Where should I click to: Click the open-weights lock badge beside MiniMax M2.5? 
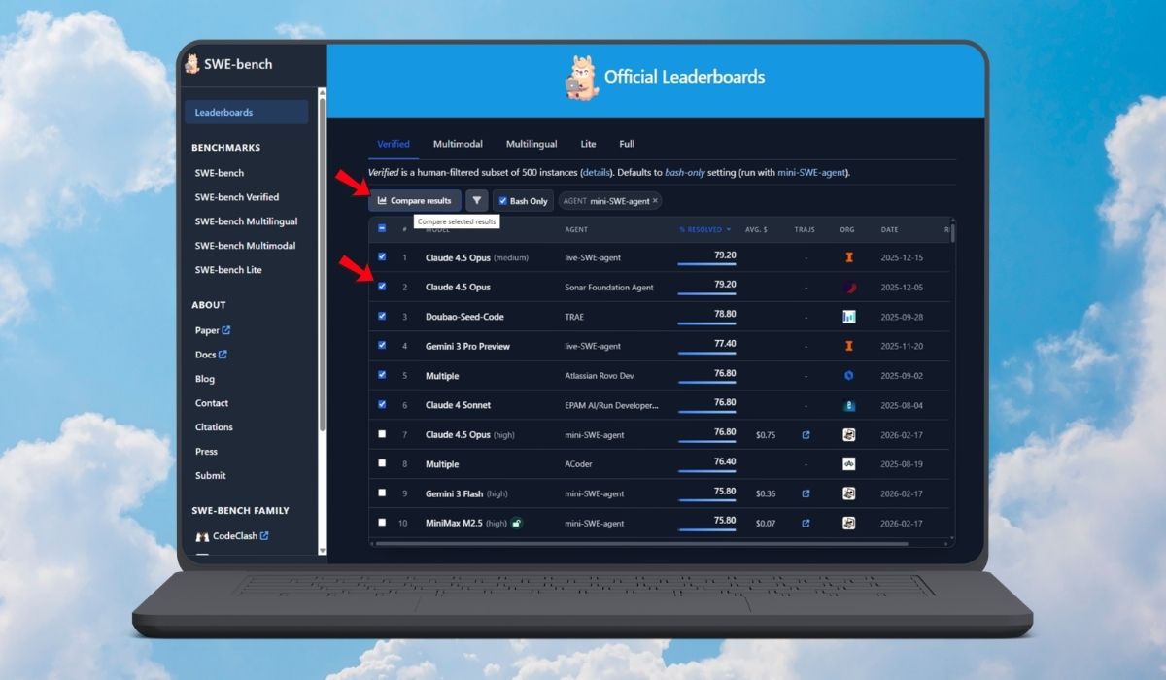tap(517, 523)
